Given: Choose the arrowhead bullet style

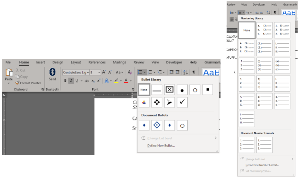Looking at the screenshot, I should [169, 102].
